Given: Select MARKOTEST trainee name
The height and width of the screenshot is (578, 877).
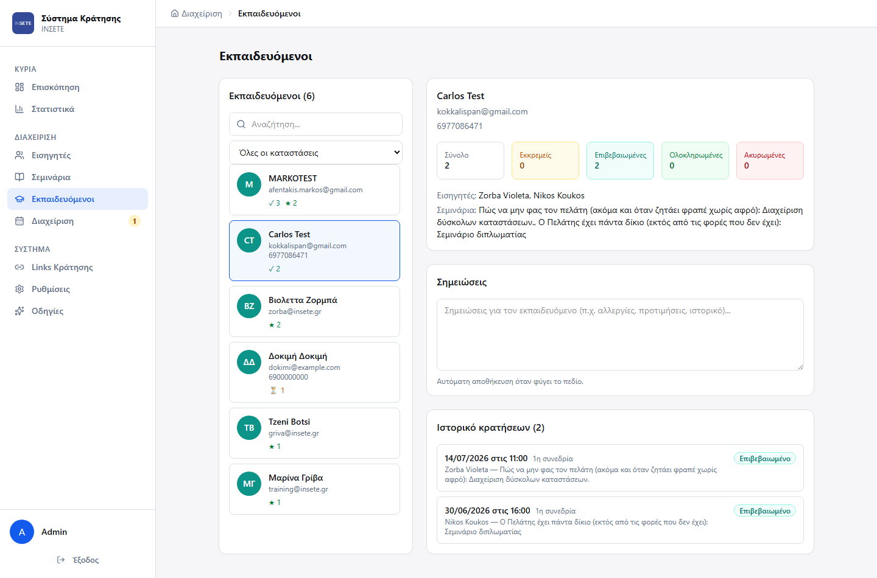Looking at the screenshot, I should click(292, 178).
